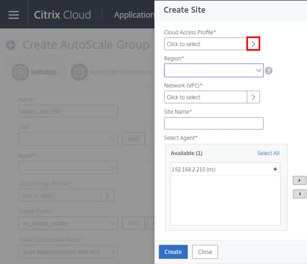Click the background Cloud Access Profile text box
Image resolution: width=307 pixels, height=264 pixels.
tap(60, 195)
